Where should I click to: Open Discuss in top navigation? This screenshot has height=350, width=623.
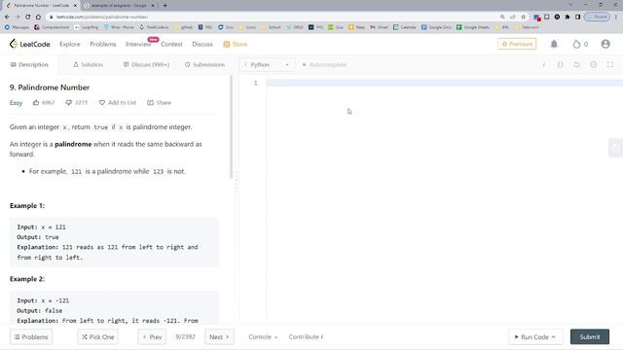202,44
